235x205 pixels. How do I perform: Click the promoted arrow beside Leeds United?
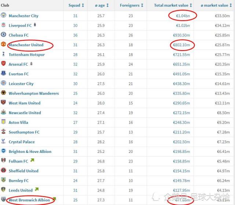coord(37,189)
